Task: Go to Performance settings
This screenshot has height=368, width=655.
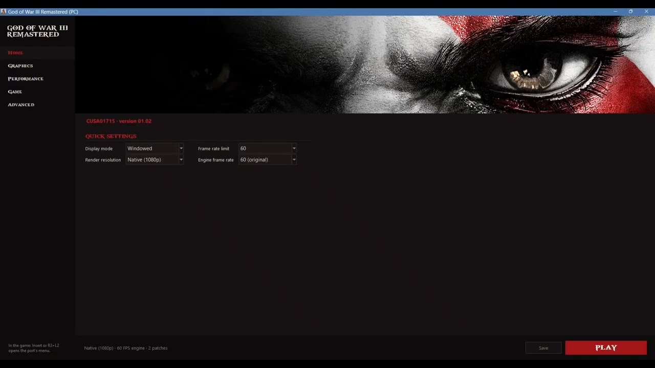Action: click(26, 79)
